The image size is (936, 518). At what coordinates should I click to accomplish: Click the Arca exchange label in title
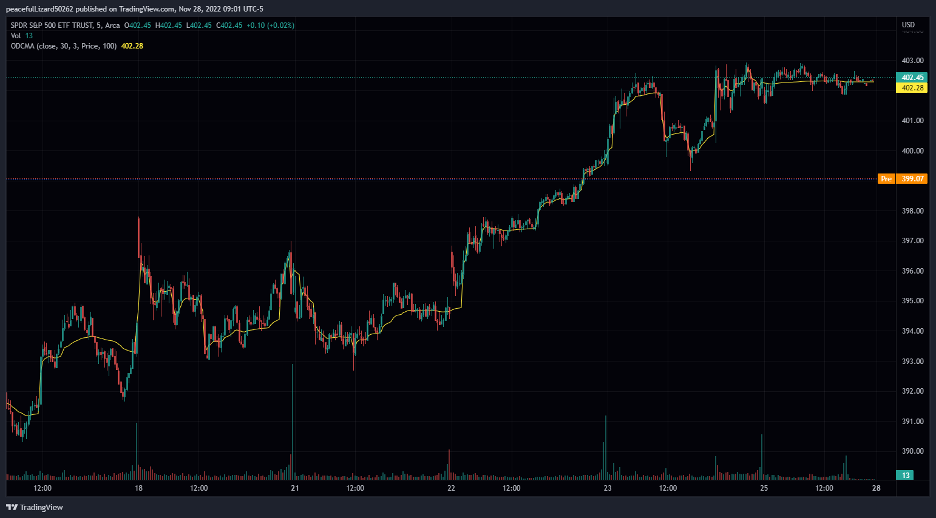(112, 25)
